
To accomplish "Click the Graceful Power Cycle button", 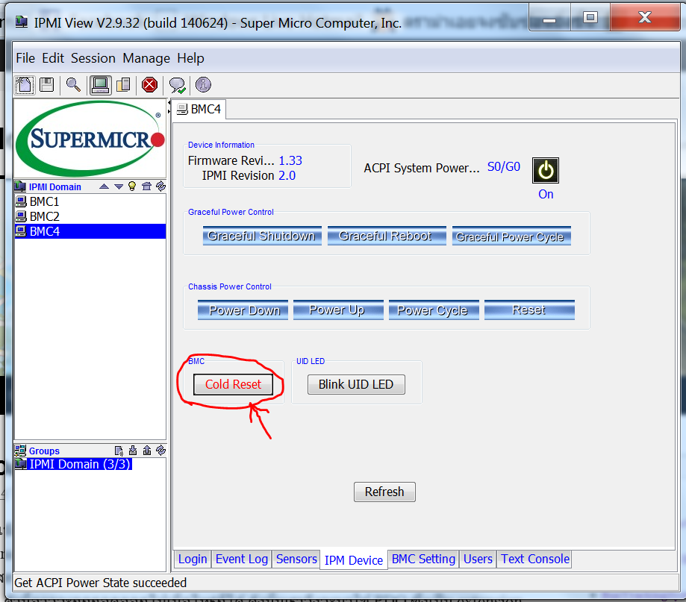I will coord(511,236).
